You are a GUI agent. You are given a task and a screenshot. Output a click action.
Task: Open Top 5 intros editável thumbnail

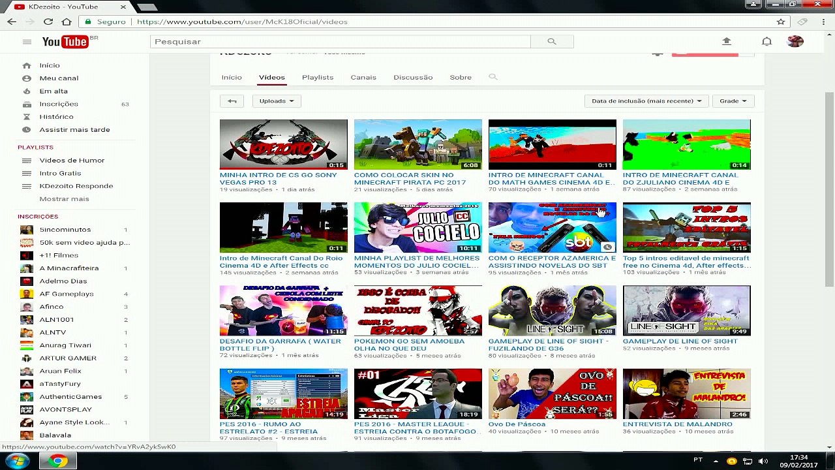[686, 227]
